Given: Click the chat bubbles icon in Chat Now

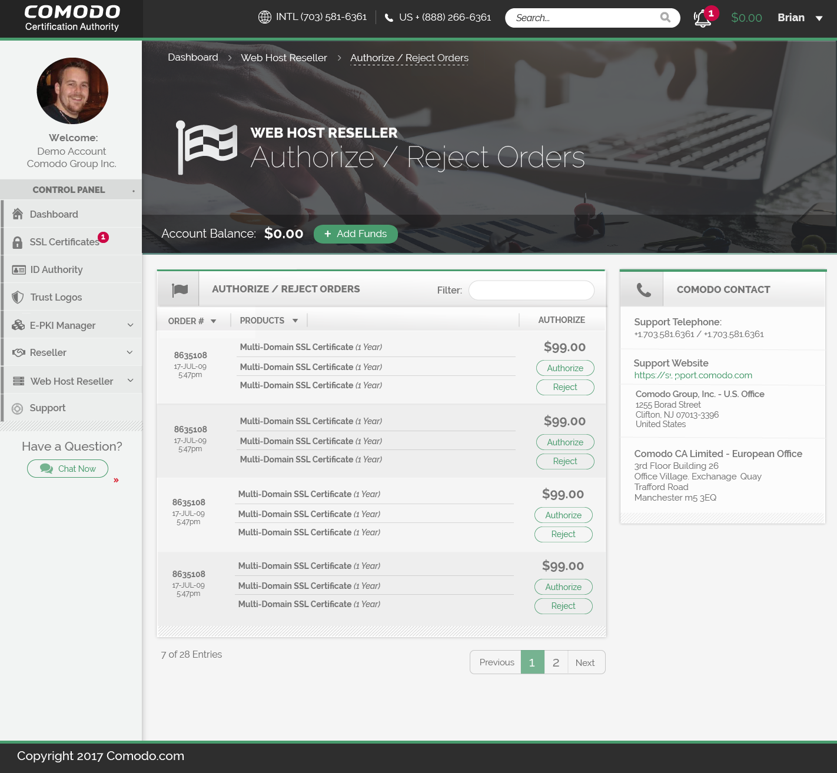Looking at the screenshot, I should coord(46,468).
